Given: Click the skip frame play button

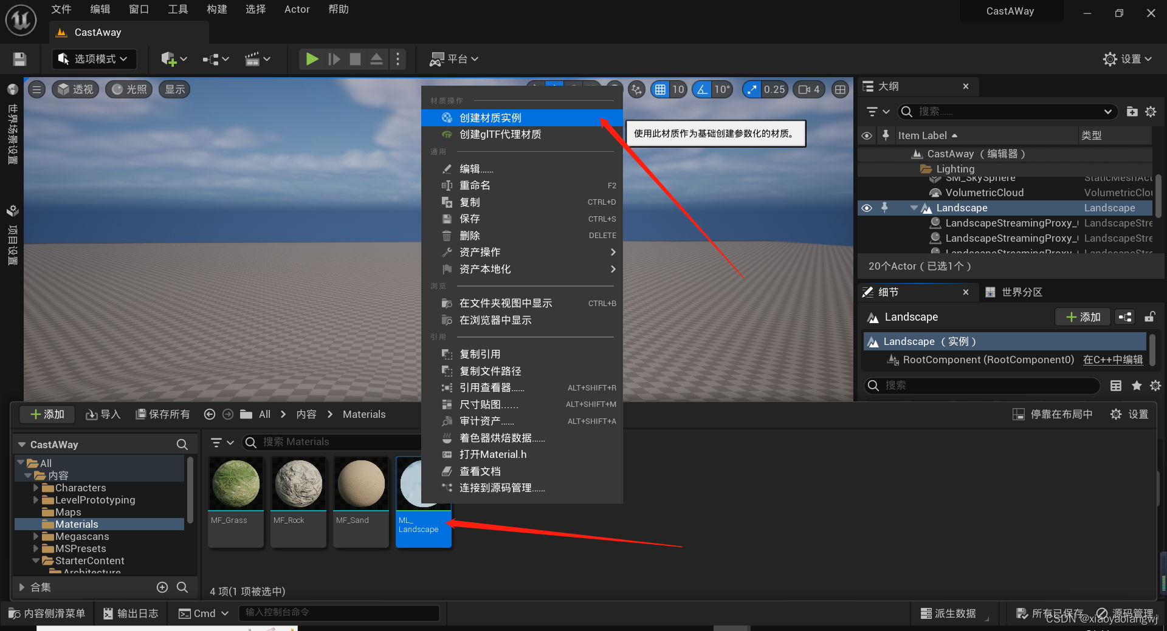Looking at the screenshot, I should [x=334, y=59].
